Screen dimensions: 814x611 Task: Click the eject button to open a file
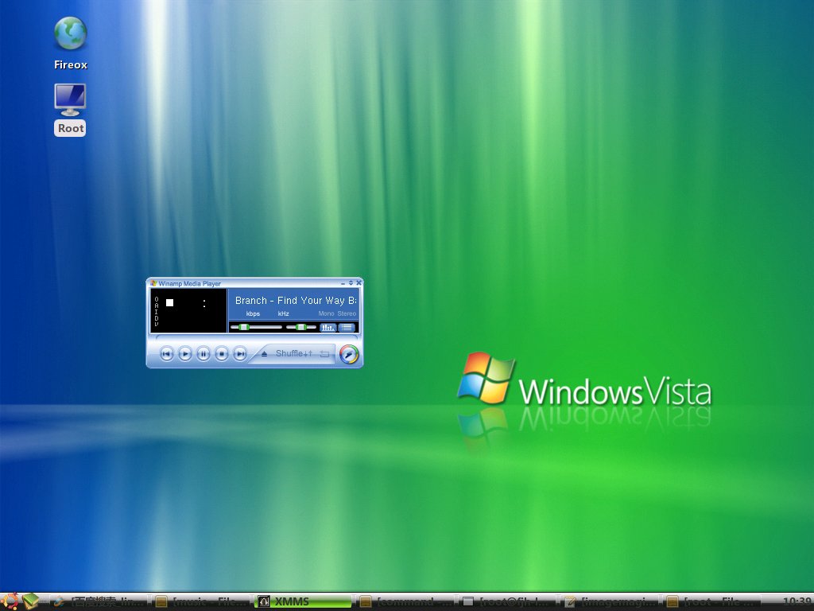pyautogui.click(x=264, y=354)
